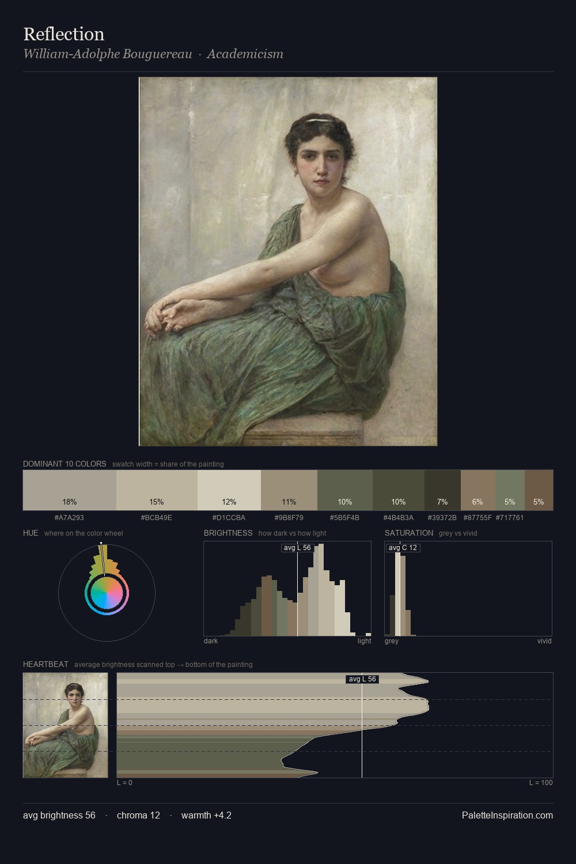Click the "SATURATION" section heading

[409, 533]
